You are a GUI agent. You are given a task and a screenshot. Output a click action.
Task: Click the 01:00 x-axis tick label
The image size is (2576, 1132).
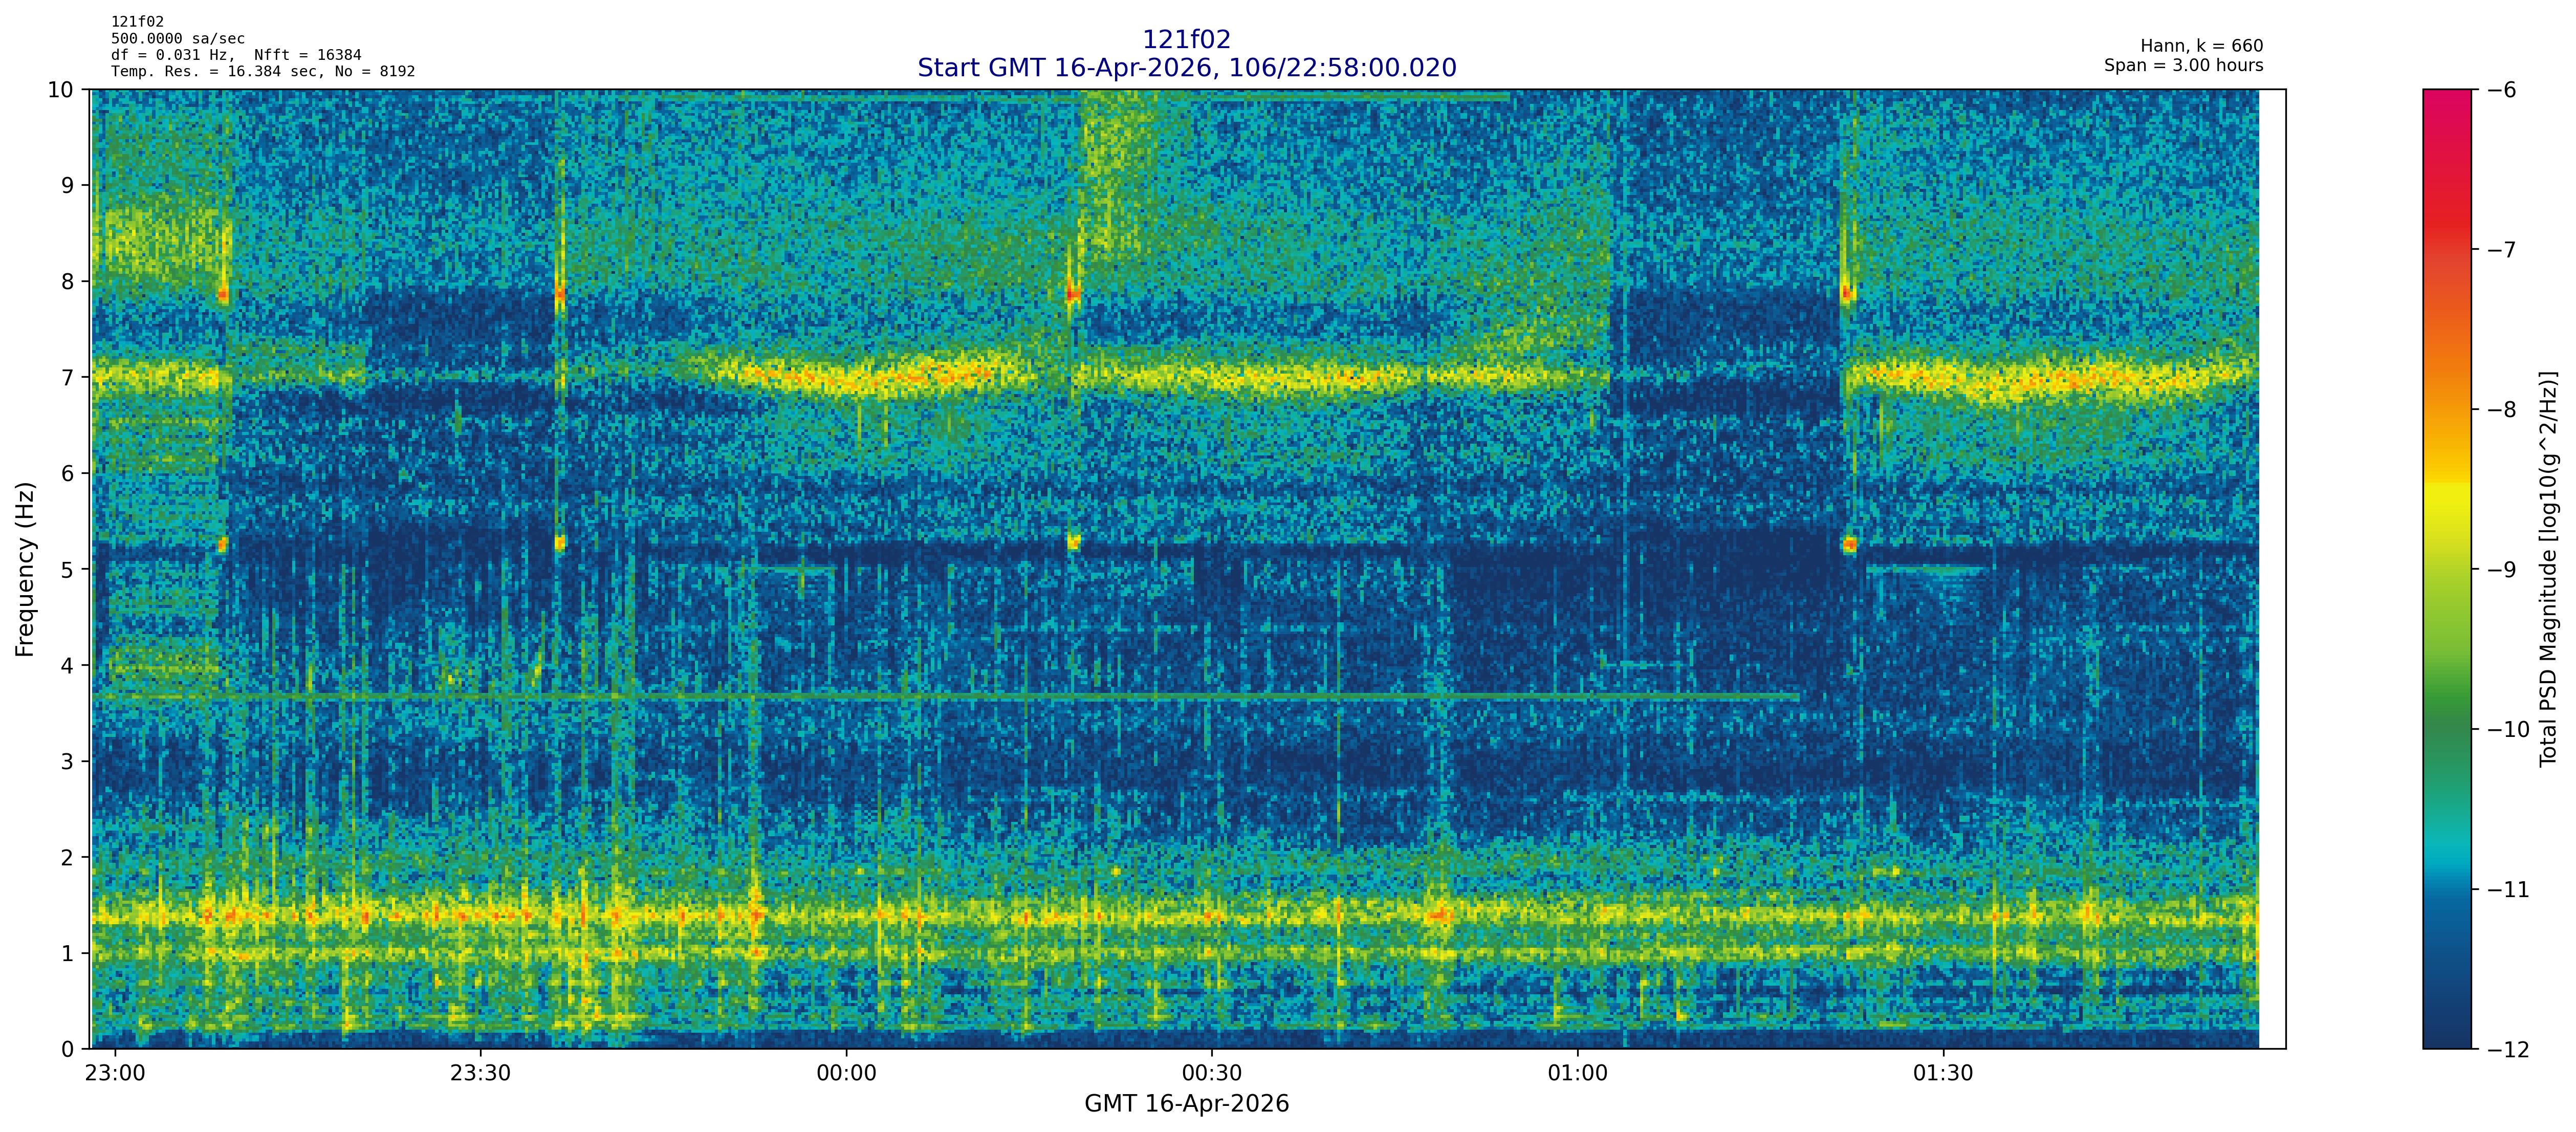1578,1073
